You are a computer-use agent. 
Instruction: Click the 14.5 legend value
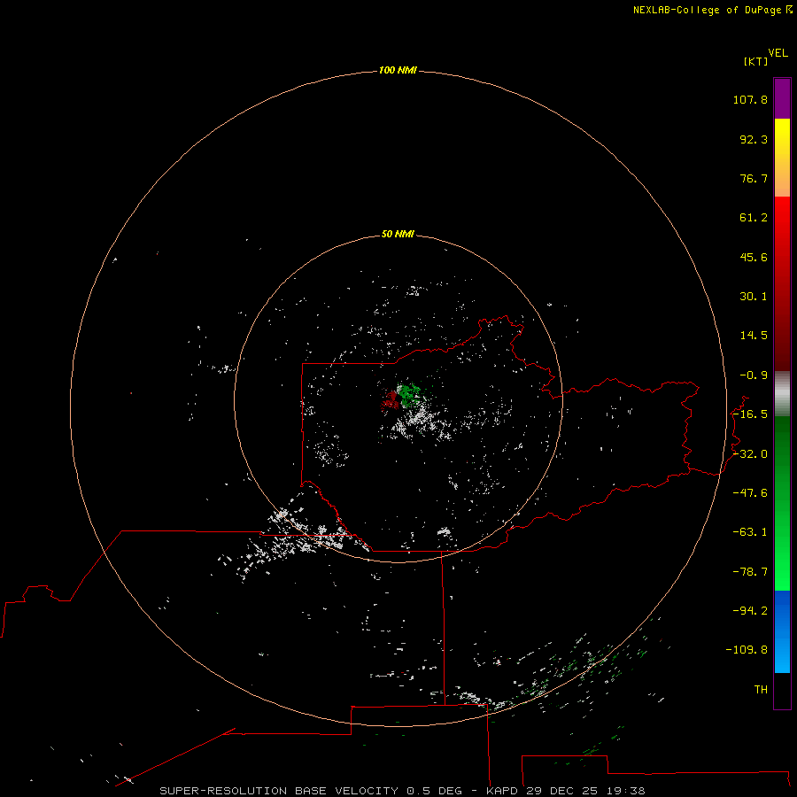coord(754,336)
